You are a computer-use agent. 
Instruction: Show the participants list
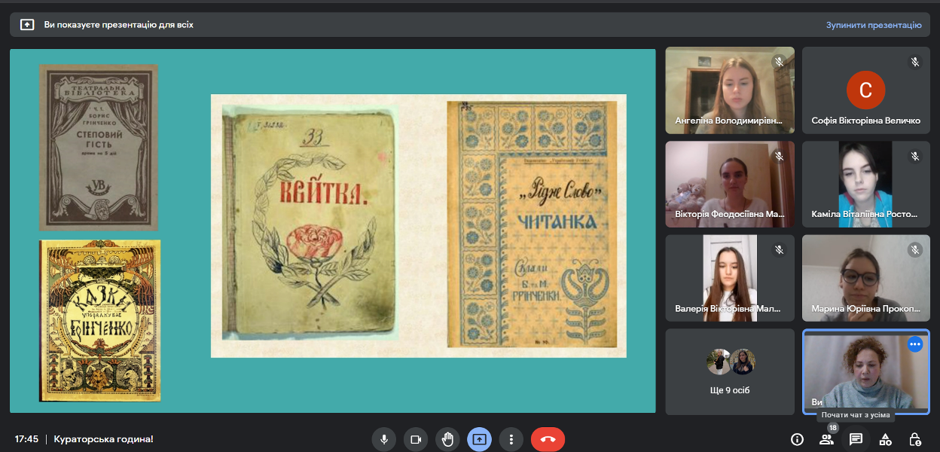826,439
